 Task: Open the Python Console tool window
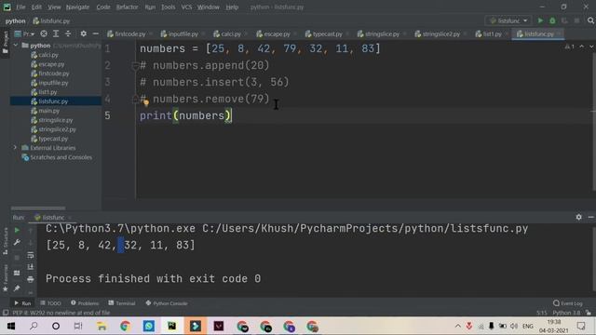[x=167, y=303]
